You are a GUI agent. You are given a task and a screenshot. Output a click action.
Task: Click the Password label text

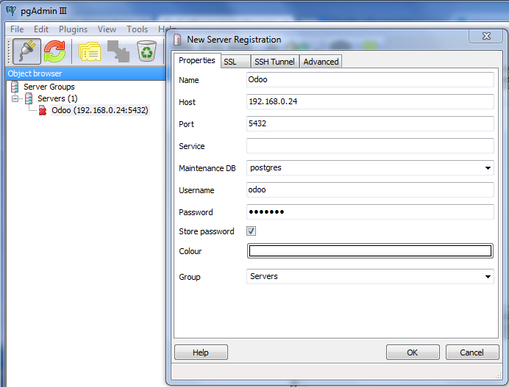pos(196,212)
